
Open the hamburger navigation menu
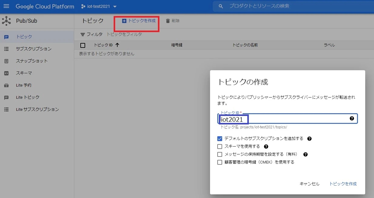(6, 6)
